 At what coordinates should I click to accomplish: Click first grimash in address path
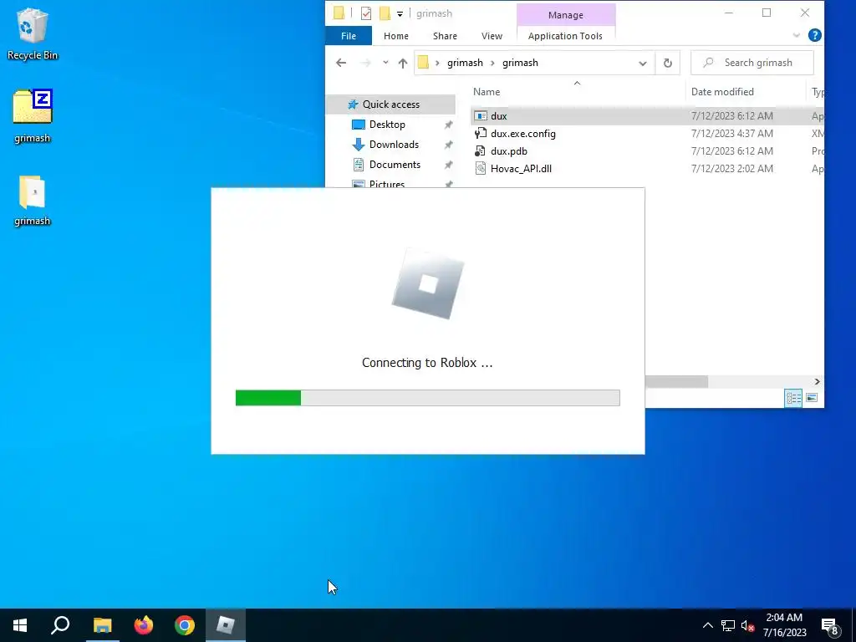tap(465, 63)
